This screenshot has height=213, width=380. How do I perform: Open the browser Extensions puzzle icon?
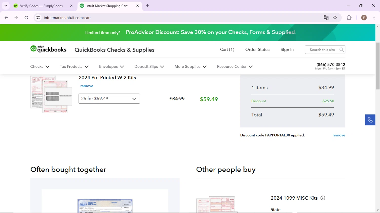click(x=349, y=18)
